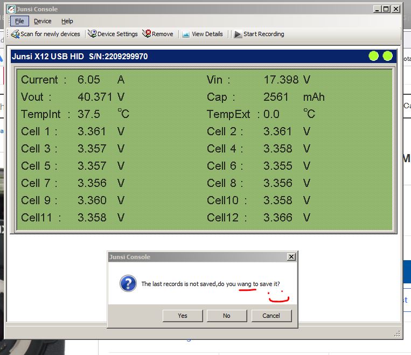Click the Cell 5 label
The height and width of the screenshot is (355, 411).
coord(39,166)
